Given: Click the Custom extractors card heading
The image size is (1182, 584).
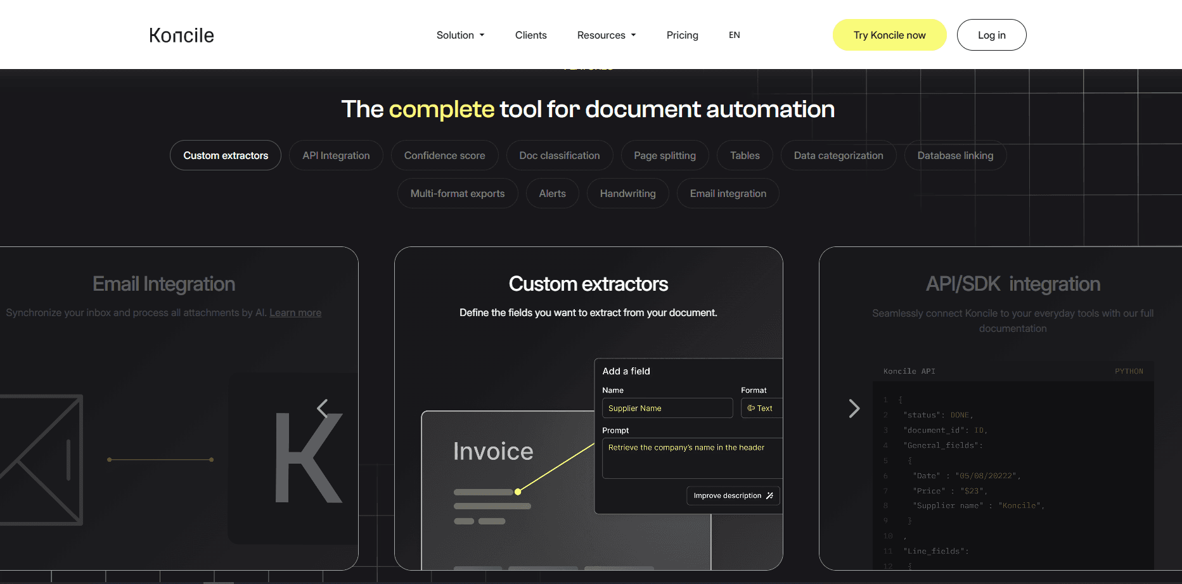Looking at the screenshot, I should point(588,284).
